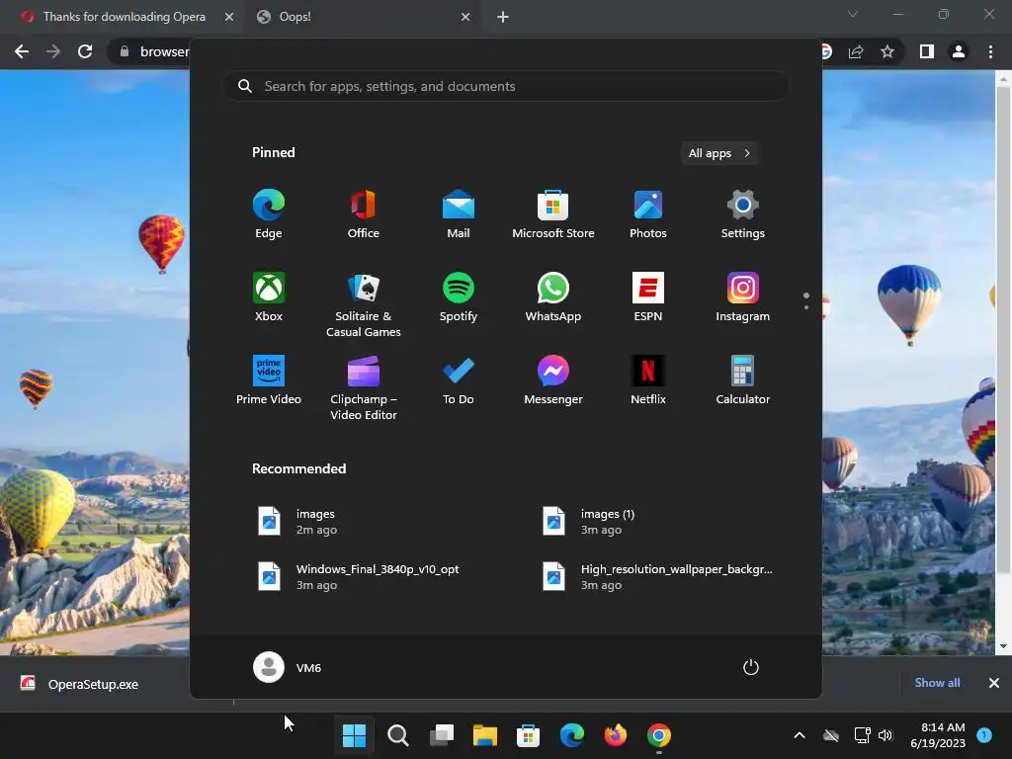The width and height of the screenshot is (1012, 759).
Task: Open VM6 user account menu
Action: tap(288, 667)
